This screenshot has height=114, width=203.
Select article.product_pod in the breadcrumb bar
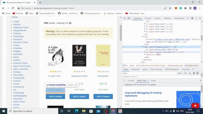[x=175, y=66]
